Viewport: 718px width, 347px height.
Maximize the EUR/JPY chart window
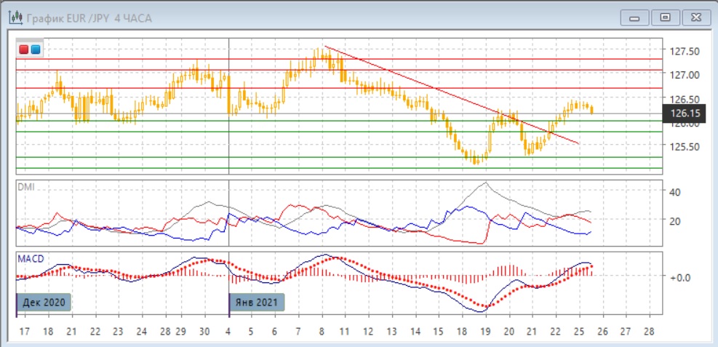pos(665,17)
